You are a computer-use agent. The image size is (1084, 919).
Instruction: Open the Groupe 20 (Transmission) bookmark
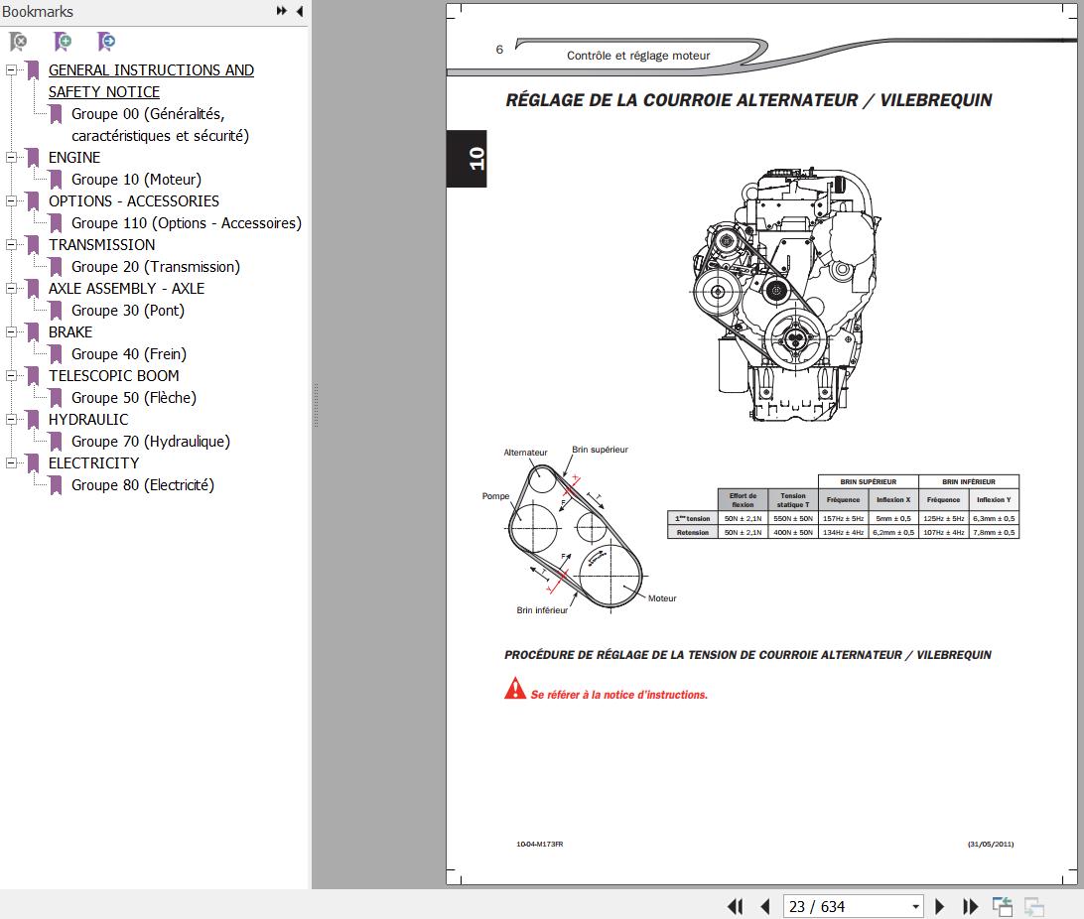(x=156, y=267)
